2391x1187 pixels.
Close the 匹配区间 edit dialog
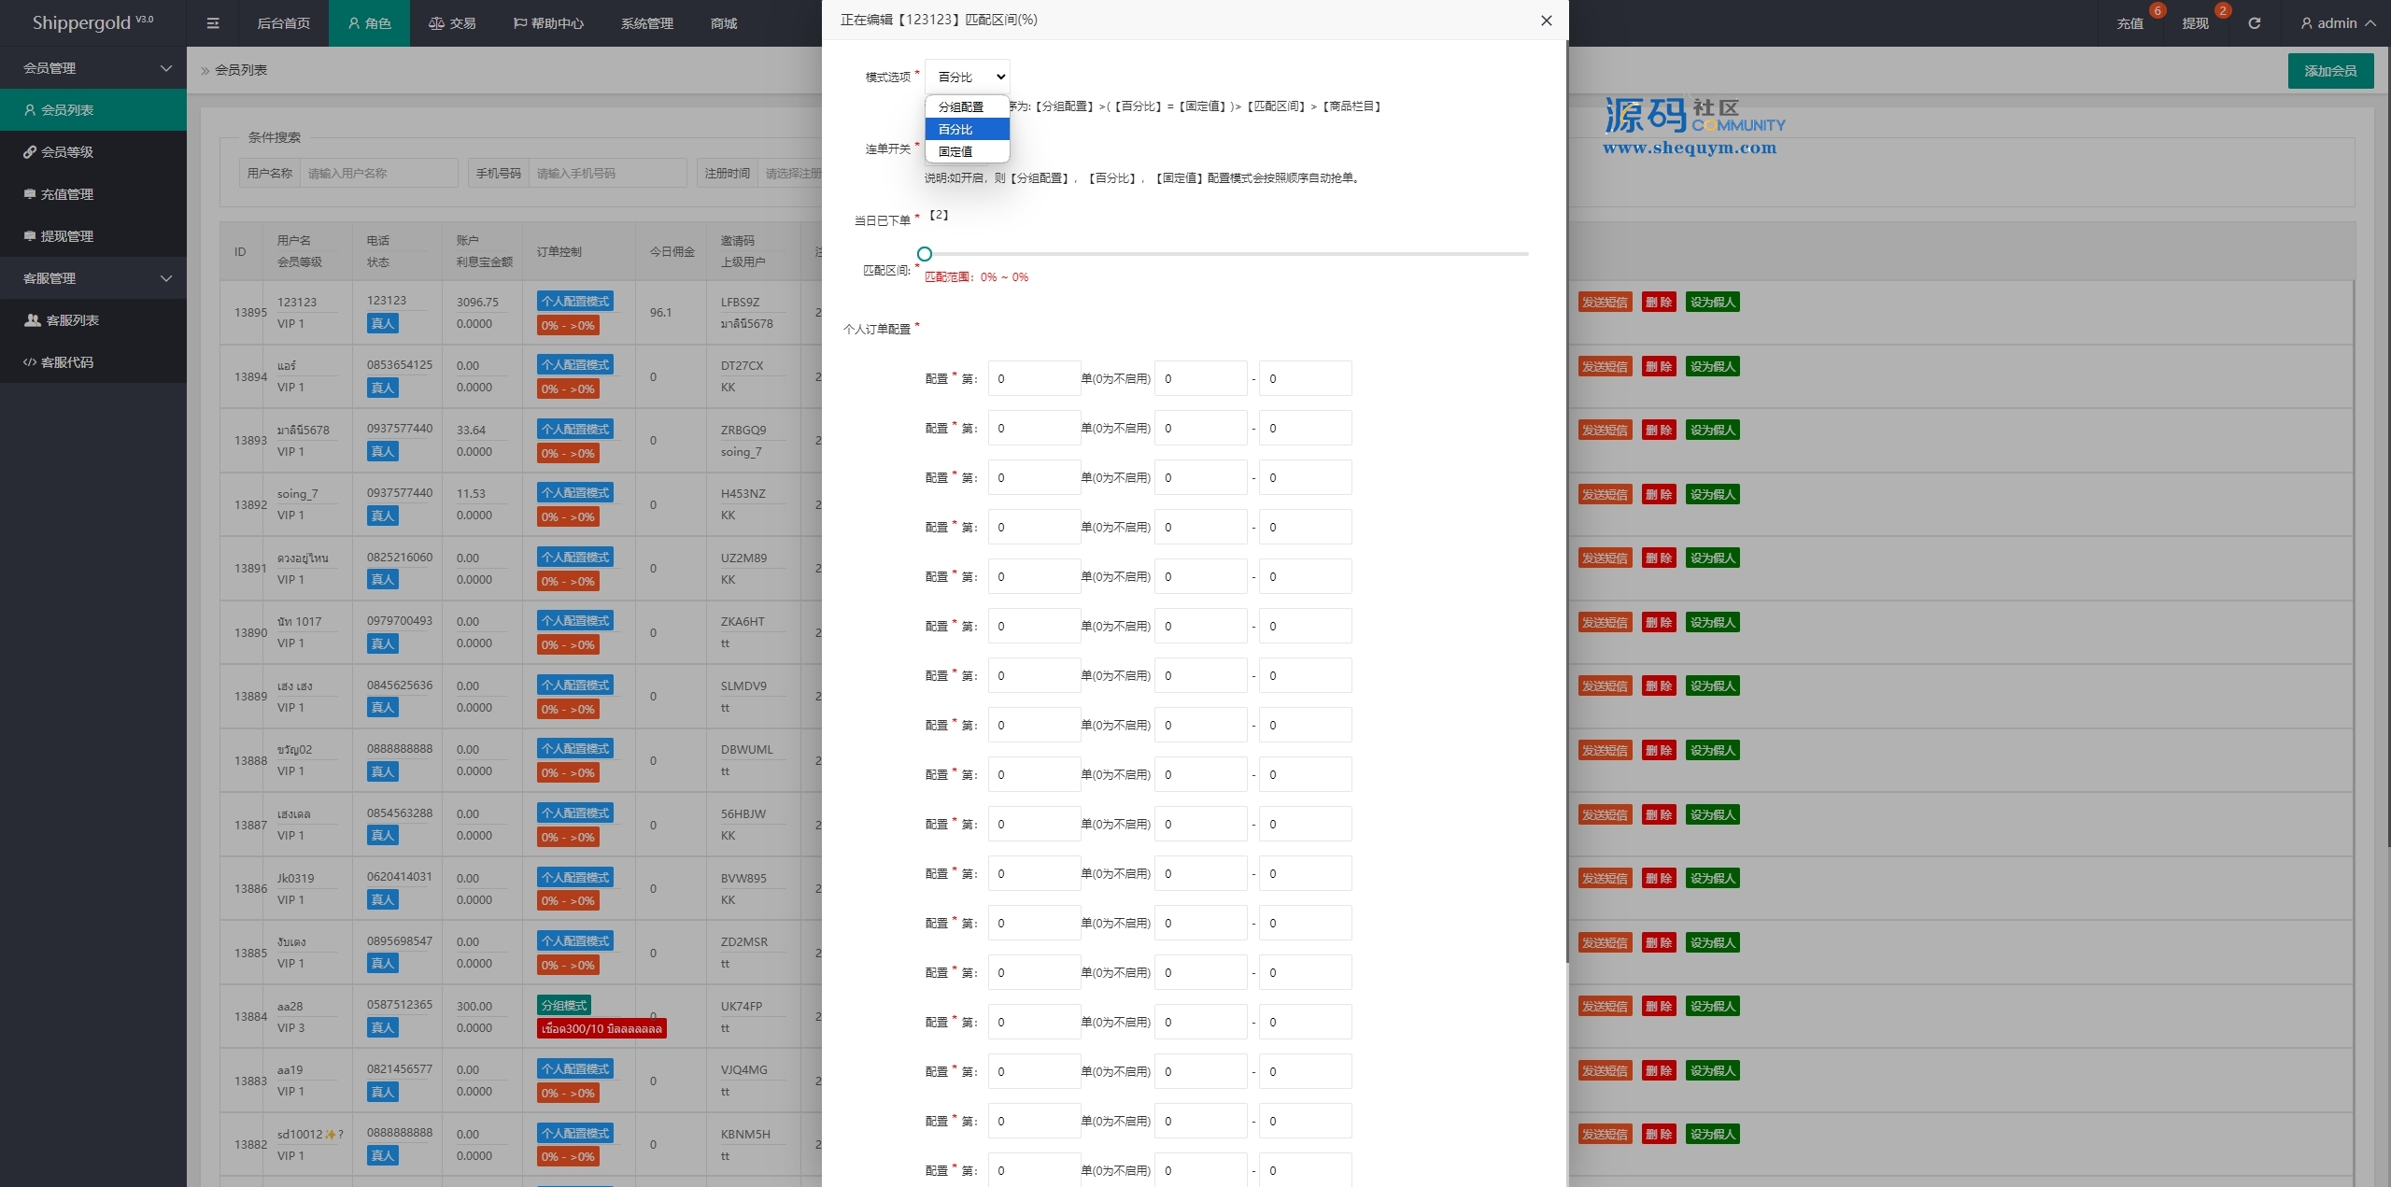[1547, 21]
